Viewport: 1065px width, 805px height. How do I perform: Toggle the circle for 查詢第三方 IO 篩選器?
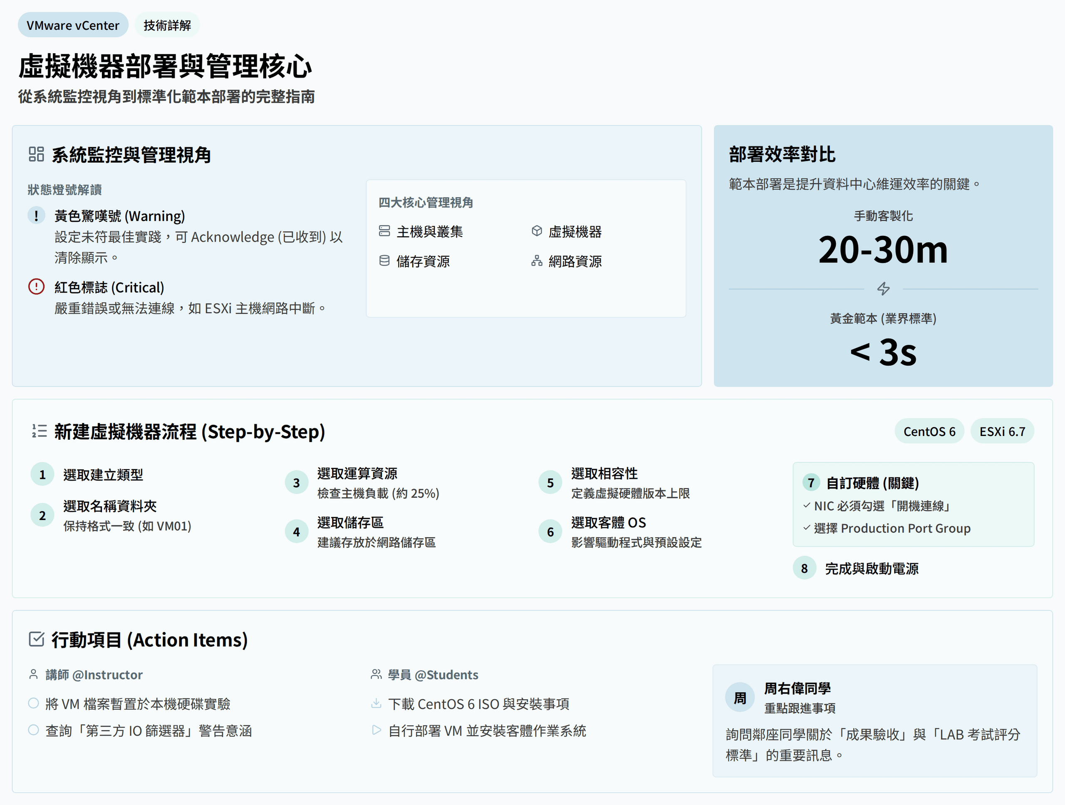pos(33,730)
